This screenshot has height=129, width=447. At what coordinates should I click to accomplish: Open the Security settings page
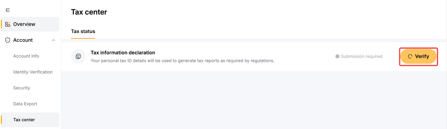coord(22,88)
